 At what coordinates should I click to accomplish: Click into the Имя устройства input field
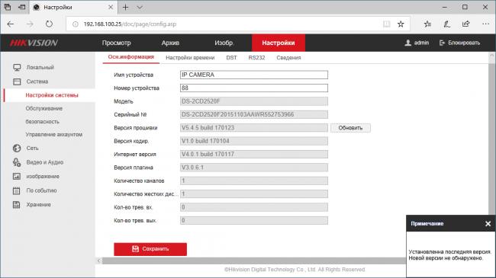point(254,75)
